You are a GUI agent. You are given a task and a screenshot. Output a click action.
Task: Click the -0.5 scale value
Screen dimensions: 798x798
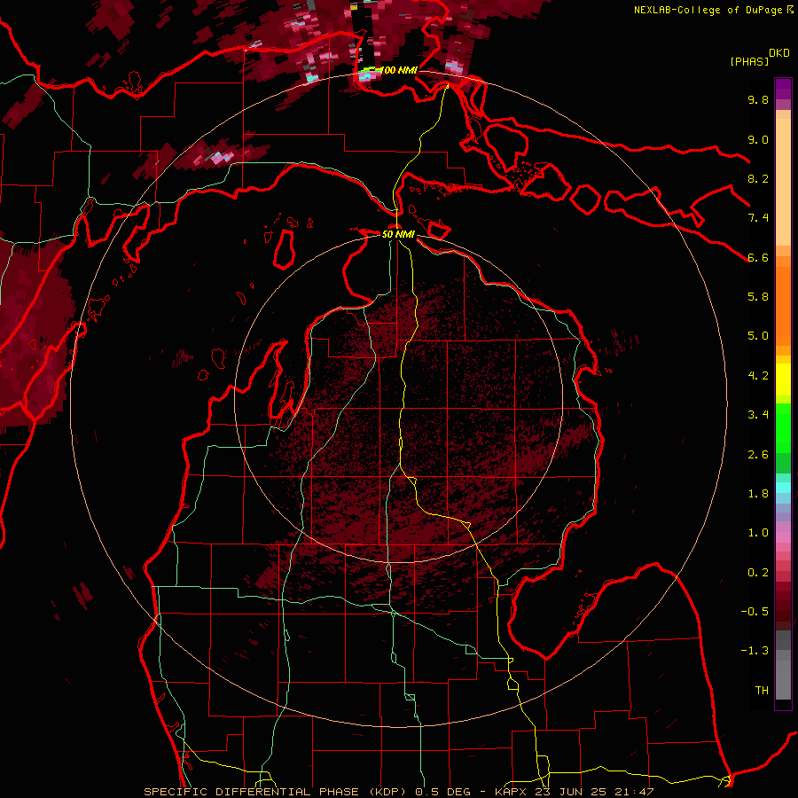(x=755, y=612)
